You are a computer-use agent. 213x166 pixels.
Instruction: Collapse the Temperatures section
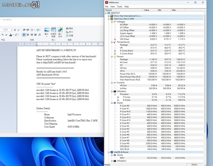pos(112,42)
